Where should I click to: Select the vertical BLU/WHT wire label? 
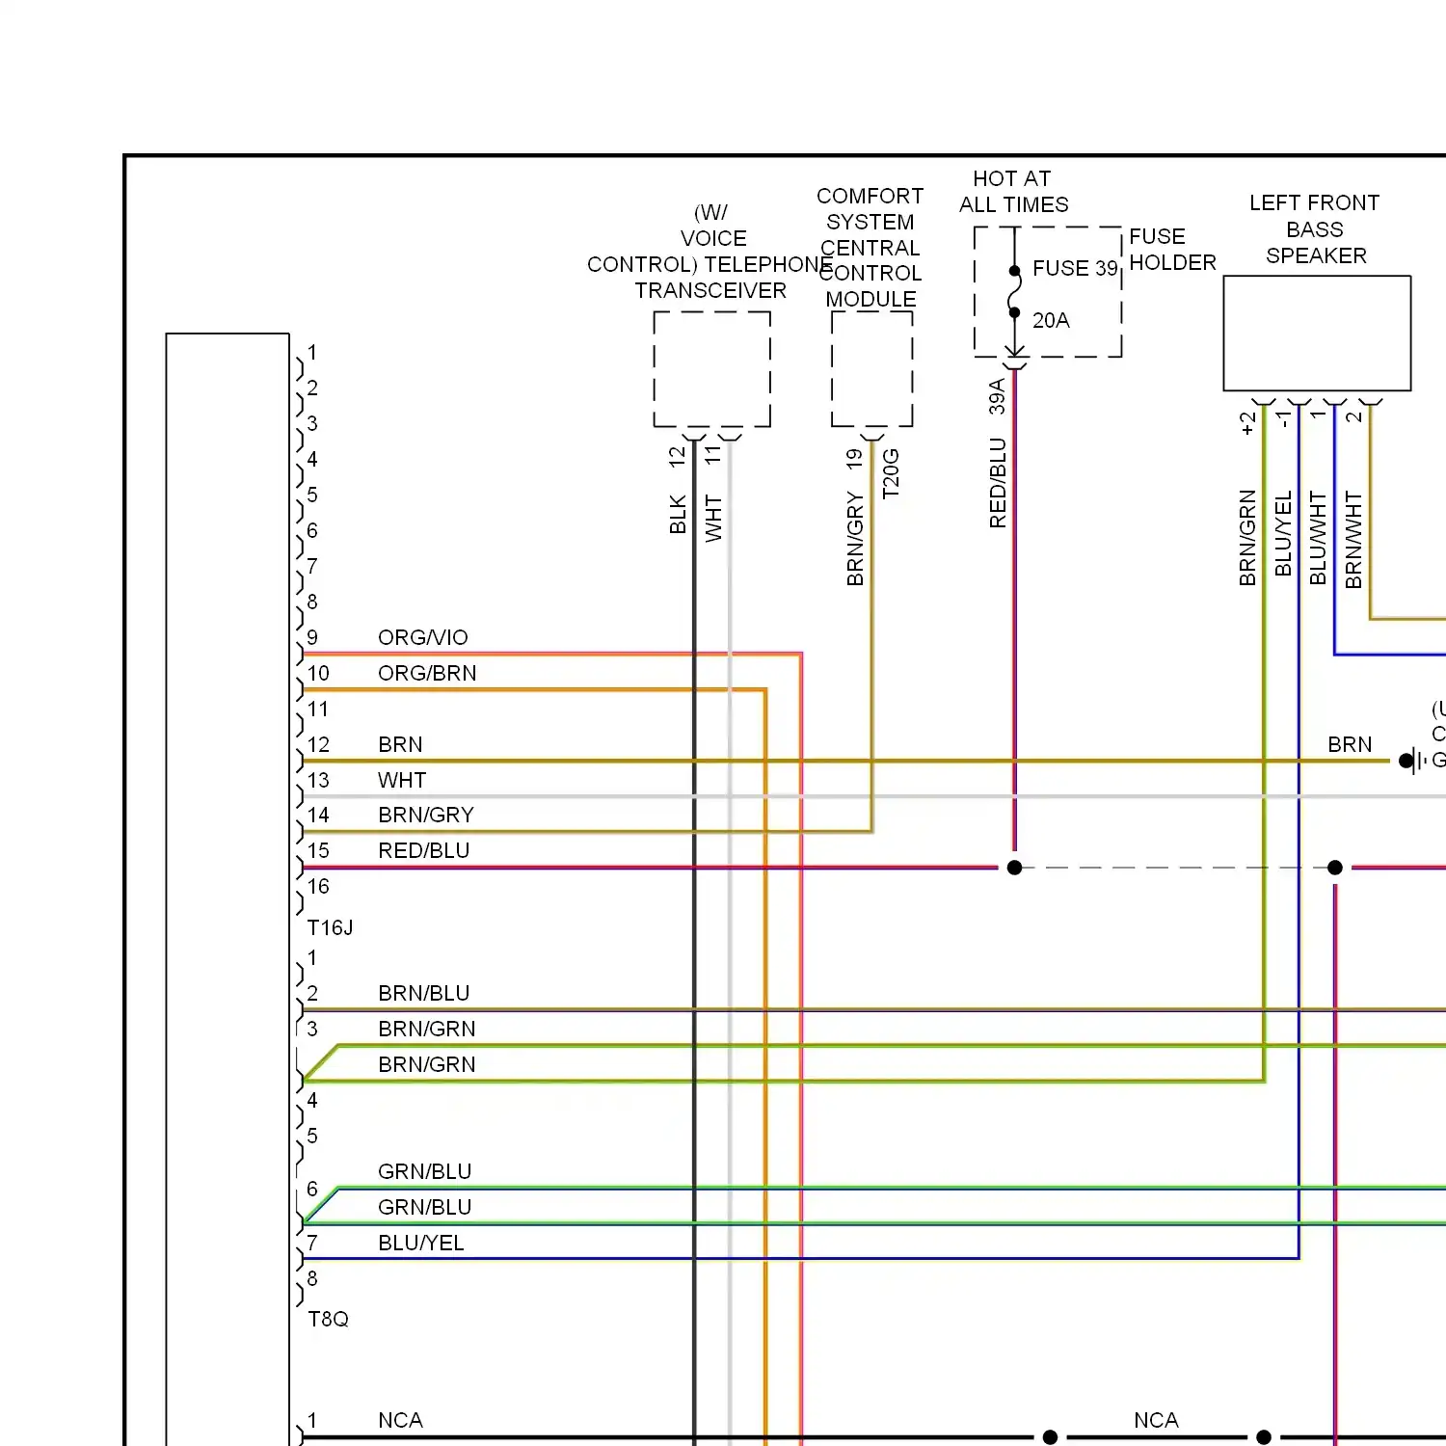coord(1318,538)
